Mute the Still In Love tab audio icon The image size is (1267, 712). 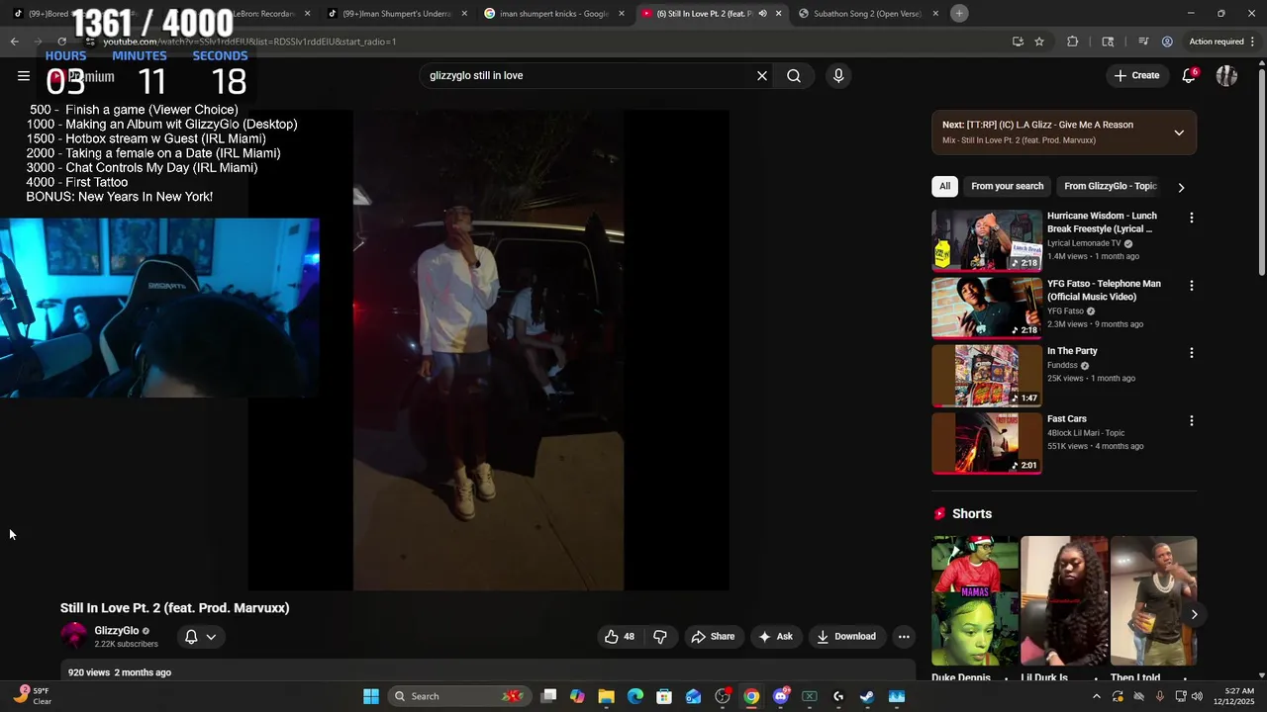pyautogui.click(x=762, y=14)
